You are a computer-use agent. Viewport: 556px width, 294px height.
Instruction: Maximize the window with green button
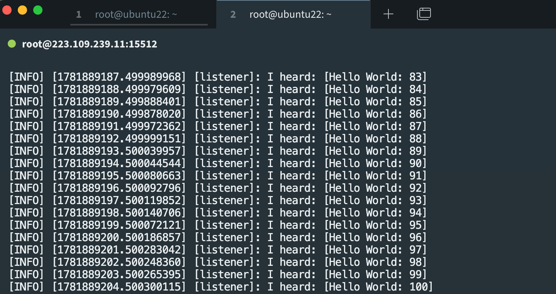coord(38,10)
